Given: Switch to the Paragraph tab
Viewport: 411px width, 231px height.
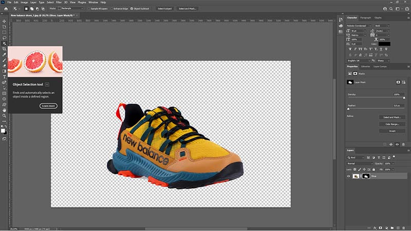Looking at the screenshot, I should pos(365,18).
